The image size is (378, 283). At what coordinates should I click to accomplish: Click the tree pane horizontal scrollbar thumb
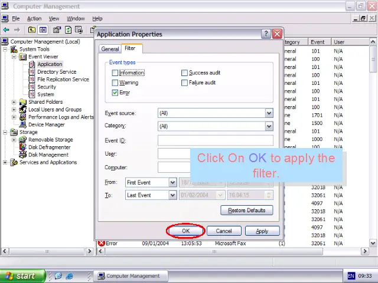pos(47,252)
